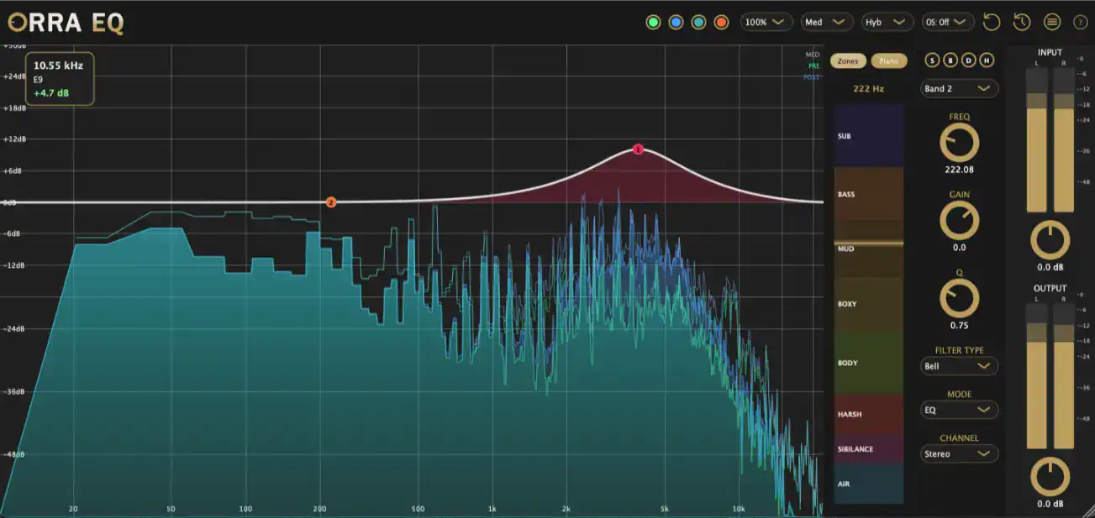Click the GAIN knob
This screenshot has height=518, width=1095.
[960, 221]
